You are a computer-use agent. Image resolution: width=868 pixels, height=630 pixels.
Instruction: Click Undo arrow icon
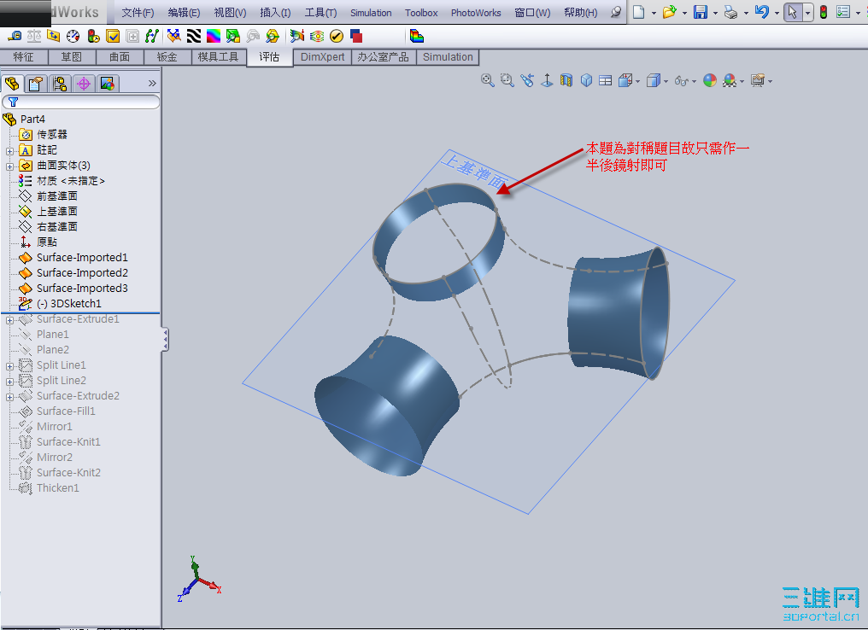[762, 12]
